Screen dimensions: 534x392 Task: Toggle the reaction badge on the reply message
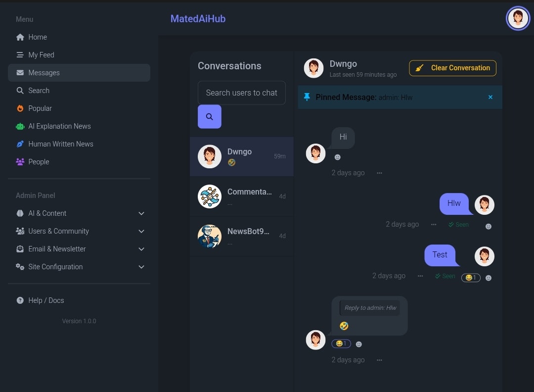click(x=341, y=343)
